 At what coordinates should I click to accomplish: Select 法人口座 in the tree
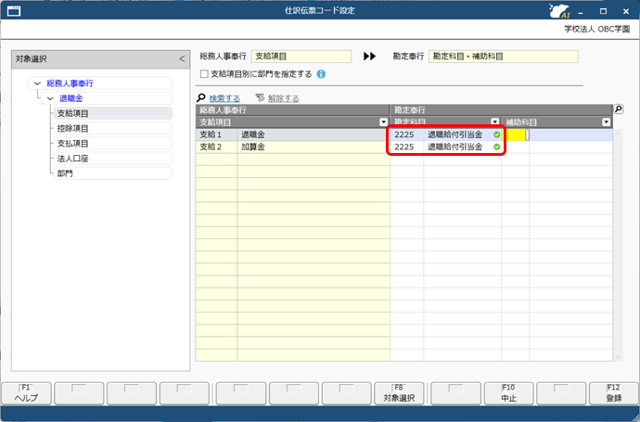click(x=112, y=159)
